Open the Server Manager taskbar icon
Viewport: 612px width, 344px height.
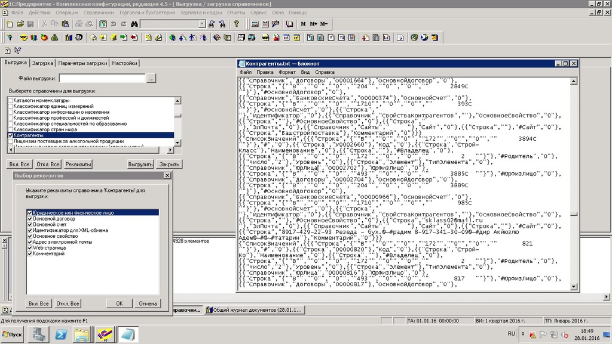point(39,334)
